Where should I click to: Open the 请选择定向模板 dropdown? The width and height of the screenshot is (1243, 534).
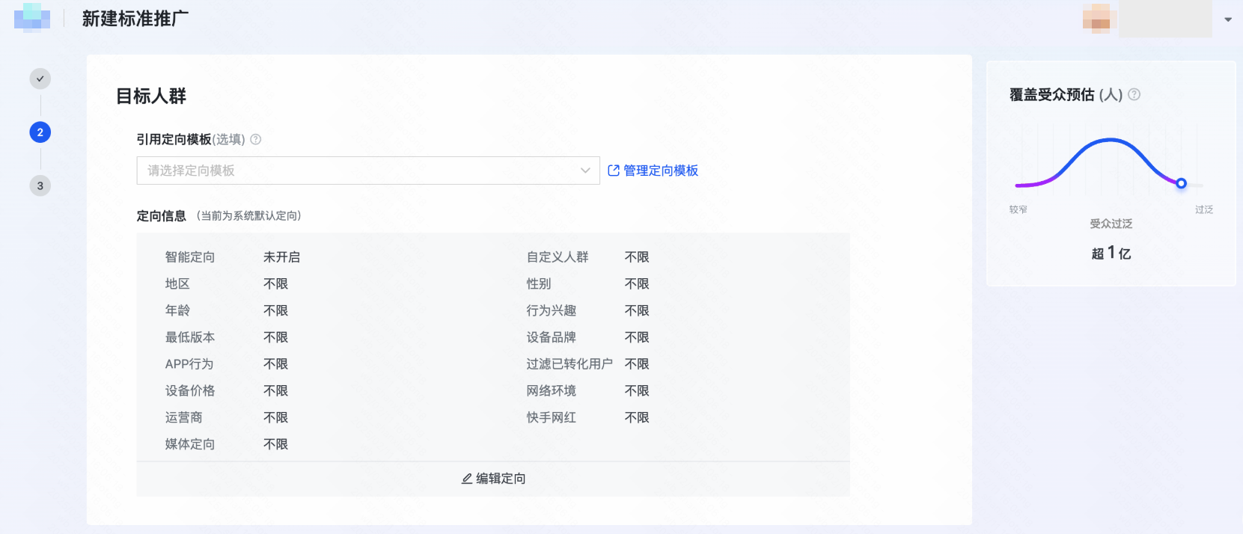[368, 171]
